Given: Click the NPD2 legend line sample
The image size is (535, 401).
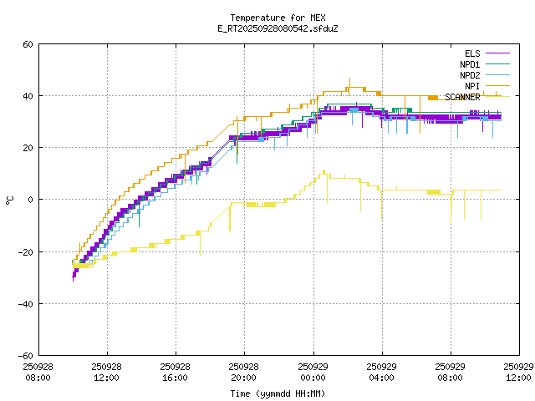Looking at the screenshot, I should point(498,75).
